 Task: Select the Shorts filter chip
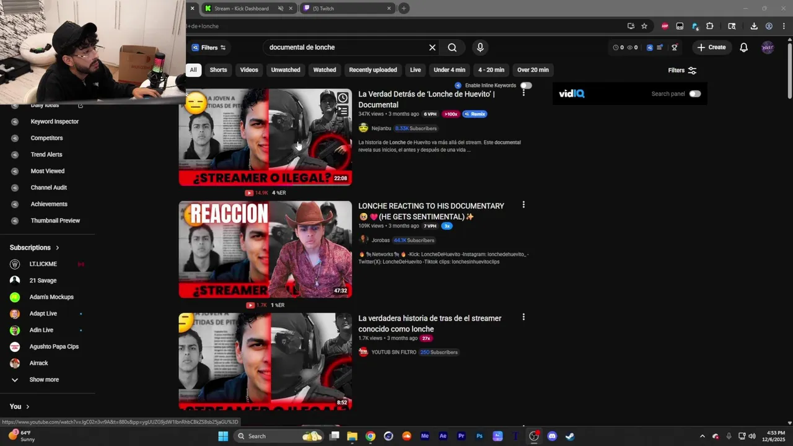click(x=218, y=70)
